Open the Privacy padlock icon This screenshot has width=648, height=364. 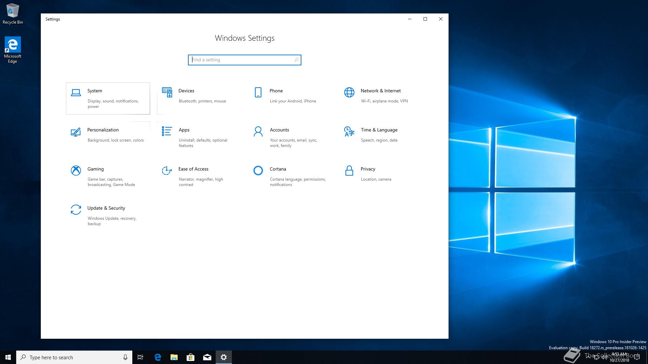click(349, 171)
